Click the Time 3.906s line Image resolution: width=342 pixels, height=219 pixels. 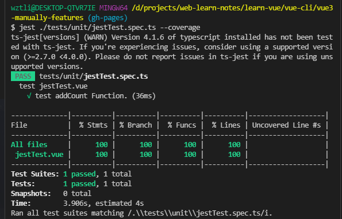(x=78, y=203)
